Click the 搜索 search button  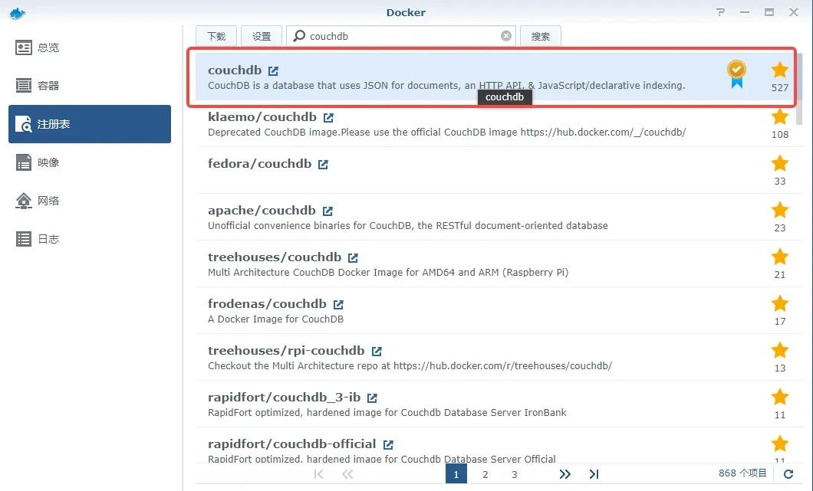540,36
